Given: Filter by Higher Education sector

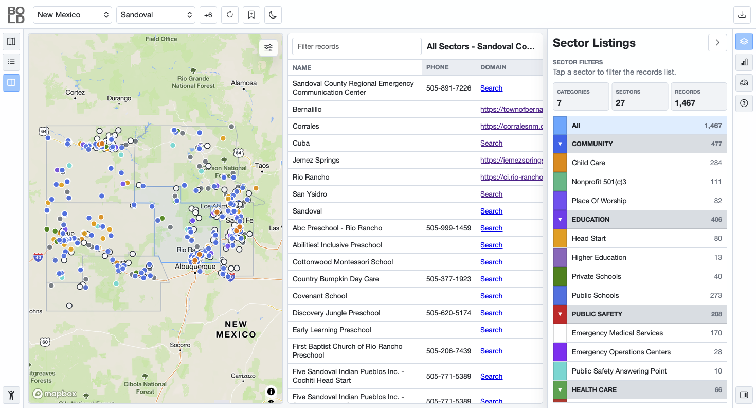Looking at the screenshot, I should [640, 257].
